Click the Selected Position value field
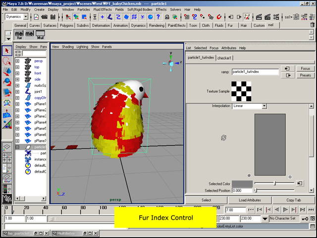317x238 pixels. pyautogui.click(x=242, y=190)
